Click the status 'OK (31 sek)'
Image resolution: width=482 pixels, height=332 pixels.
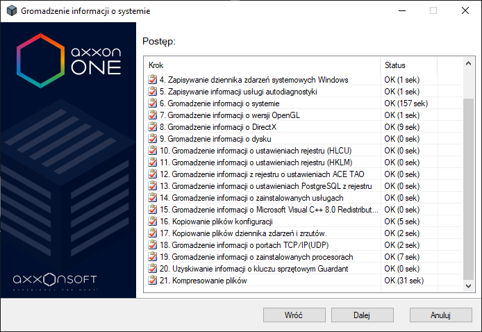(x=404, y=281)
